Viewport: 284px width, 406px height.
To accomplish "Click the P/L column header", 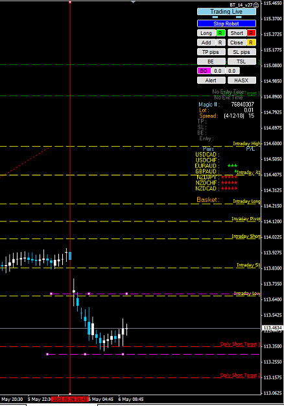I will pos(250,149).
